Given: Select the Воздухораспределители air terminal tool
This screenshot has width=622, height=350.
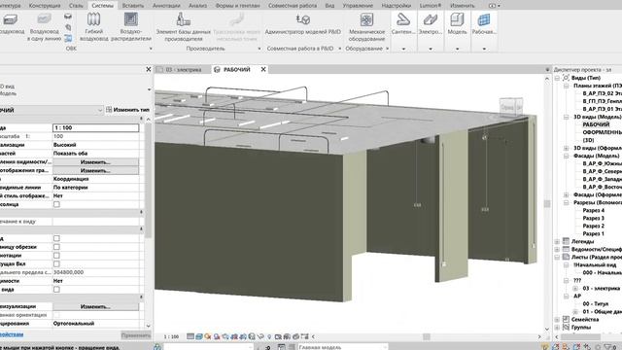Looking at the screenshot, I should coord(131,26).
